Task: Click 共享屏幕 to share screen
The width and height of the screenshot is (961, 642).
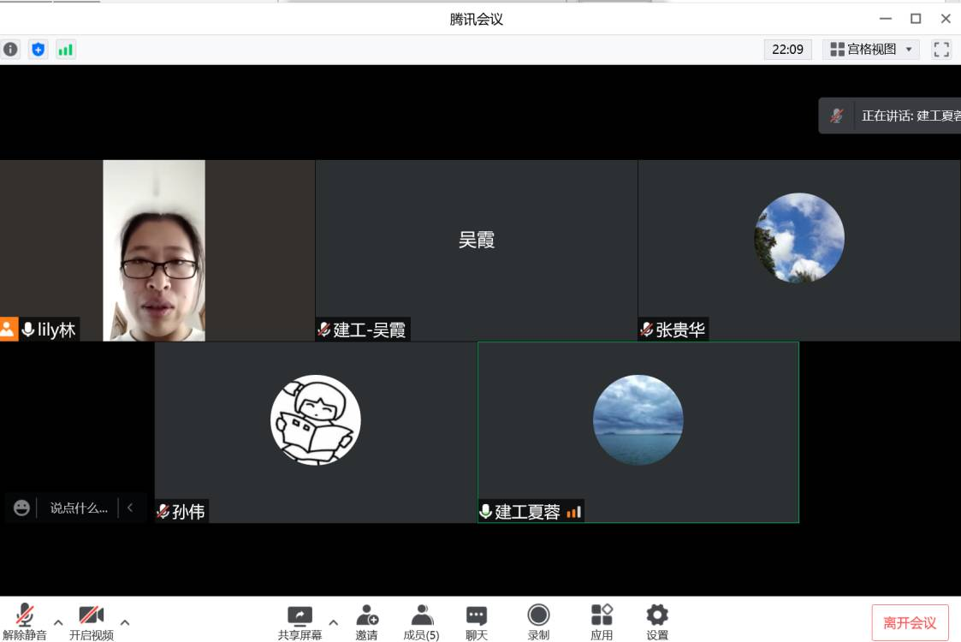Action: pyautogui.click(x=300, y=621)
